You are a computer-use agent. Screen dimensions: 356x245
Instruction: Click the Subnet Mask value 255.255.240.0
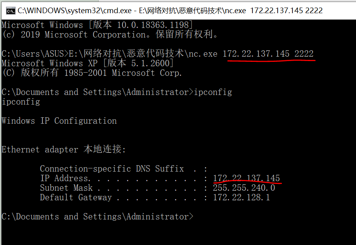coord(244,188)
